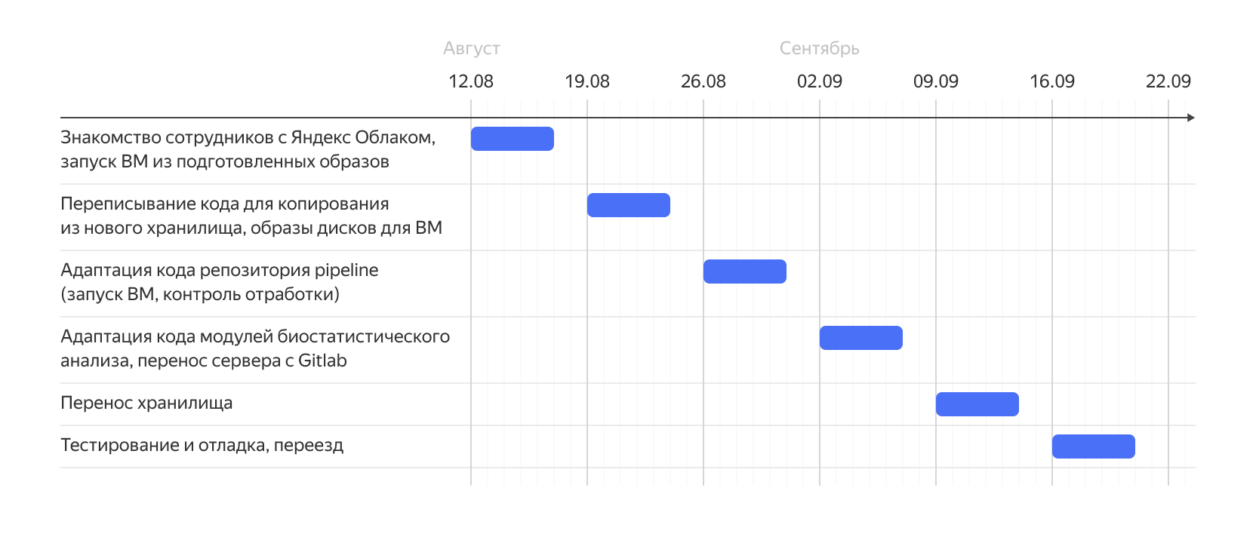Click the 12.08 date marker

470,81
